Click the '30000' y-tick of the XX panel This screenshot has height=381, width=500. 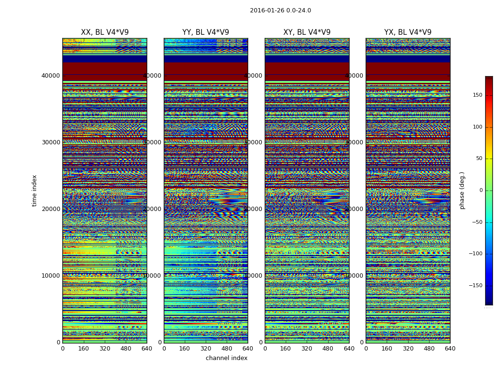[50, 142]
